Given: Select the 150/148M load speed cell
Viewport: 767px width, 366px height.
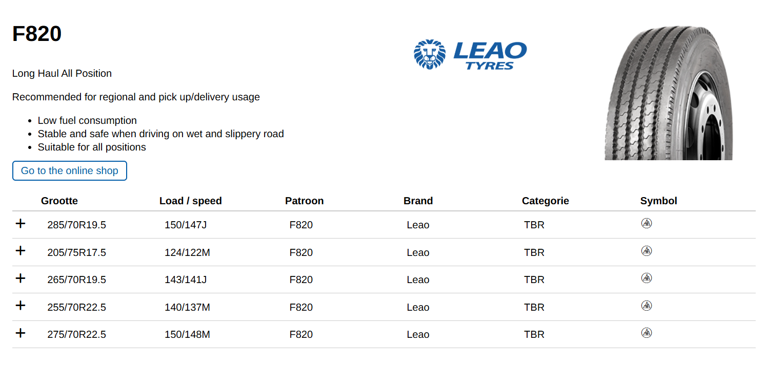Looking at the screenshot, I should [187, 335].
